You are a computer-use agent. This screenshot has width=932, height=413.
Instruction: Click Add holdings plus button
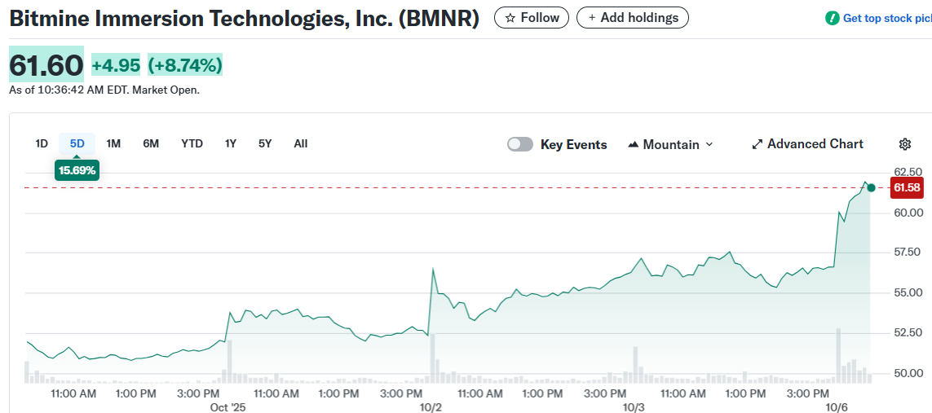coord(632,17)
